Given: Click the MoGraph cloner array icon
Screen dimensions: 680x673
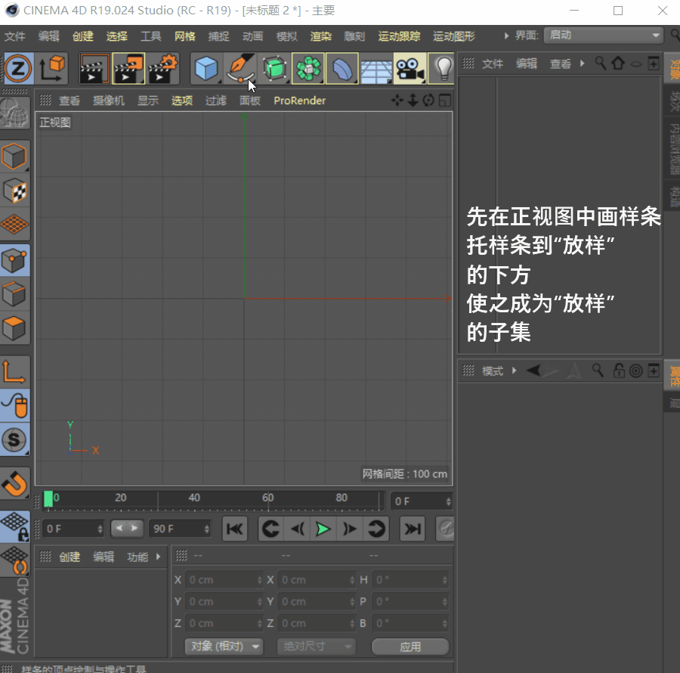Looking at the screenshot, I should (x=308, y=69).
